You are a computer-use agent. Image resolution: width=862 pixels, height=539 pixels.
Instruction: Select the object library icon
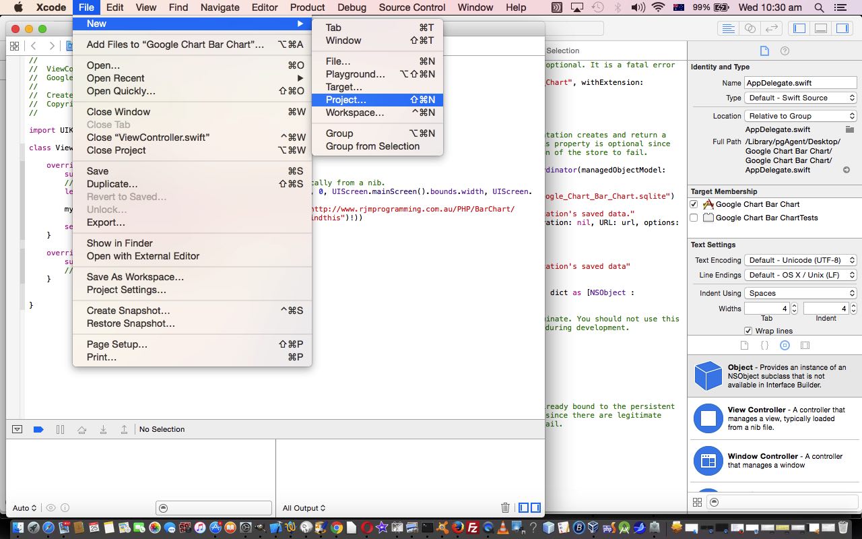785,346
